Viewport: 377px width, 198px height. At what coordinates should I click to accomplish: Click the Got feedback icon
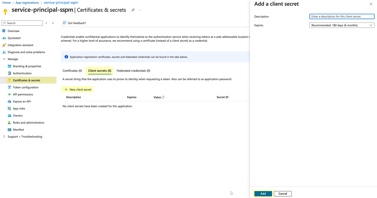pos(64,23)
